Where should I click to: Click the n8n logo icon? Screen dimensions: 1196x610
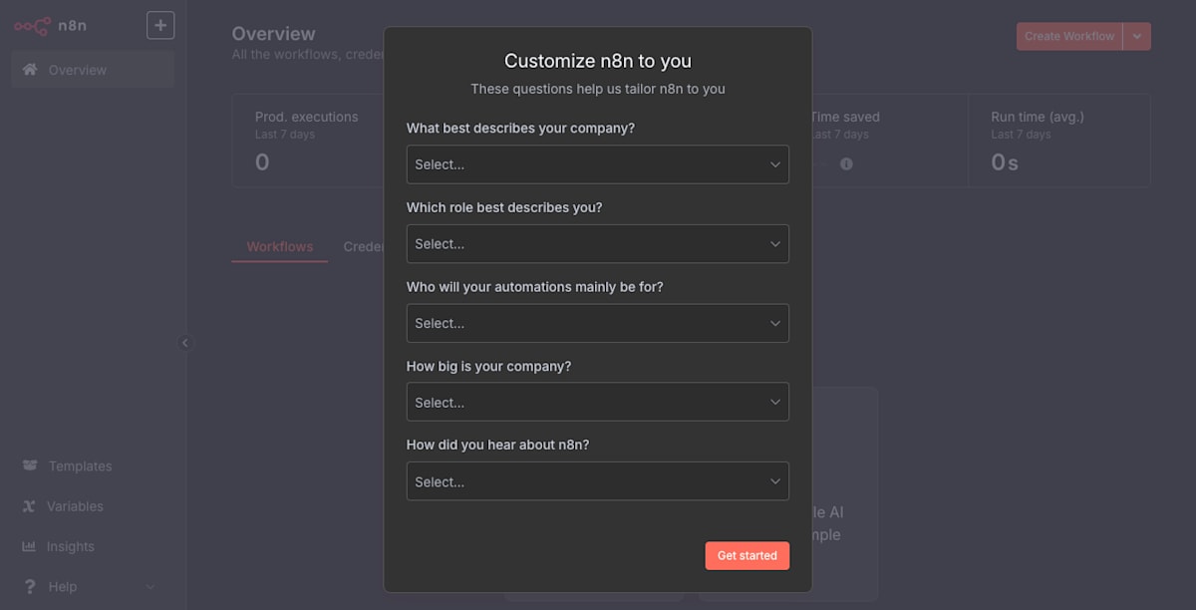[x=32, y=26]
